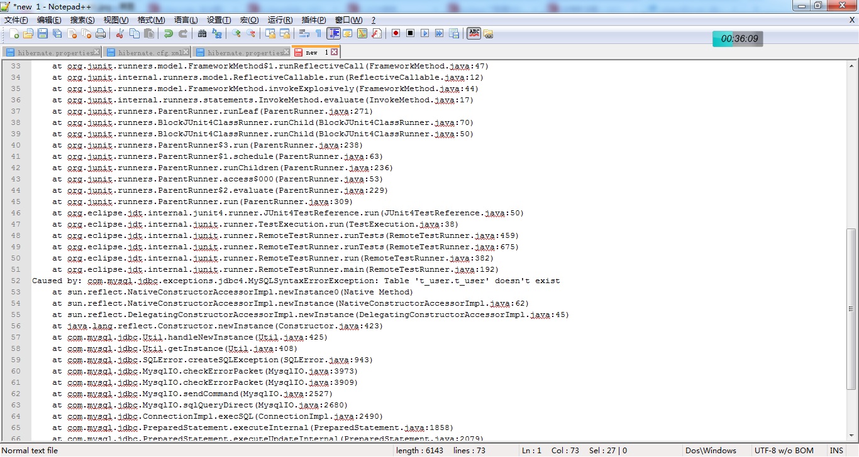
Task: Click the last toolbar icon after ABC
Action: click(x=488, y=33)
